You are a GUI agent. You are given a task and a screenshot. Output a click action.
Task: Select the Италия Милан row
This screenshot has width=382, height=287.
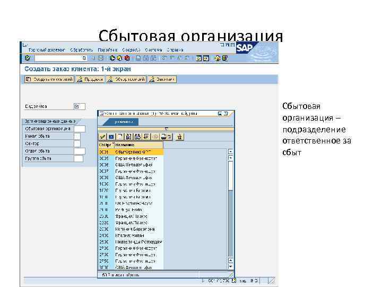(131, 235)
